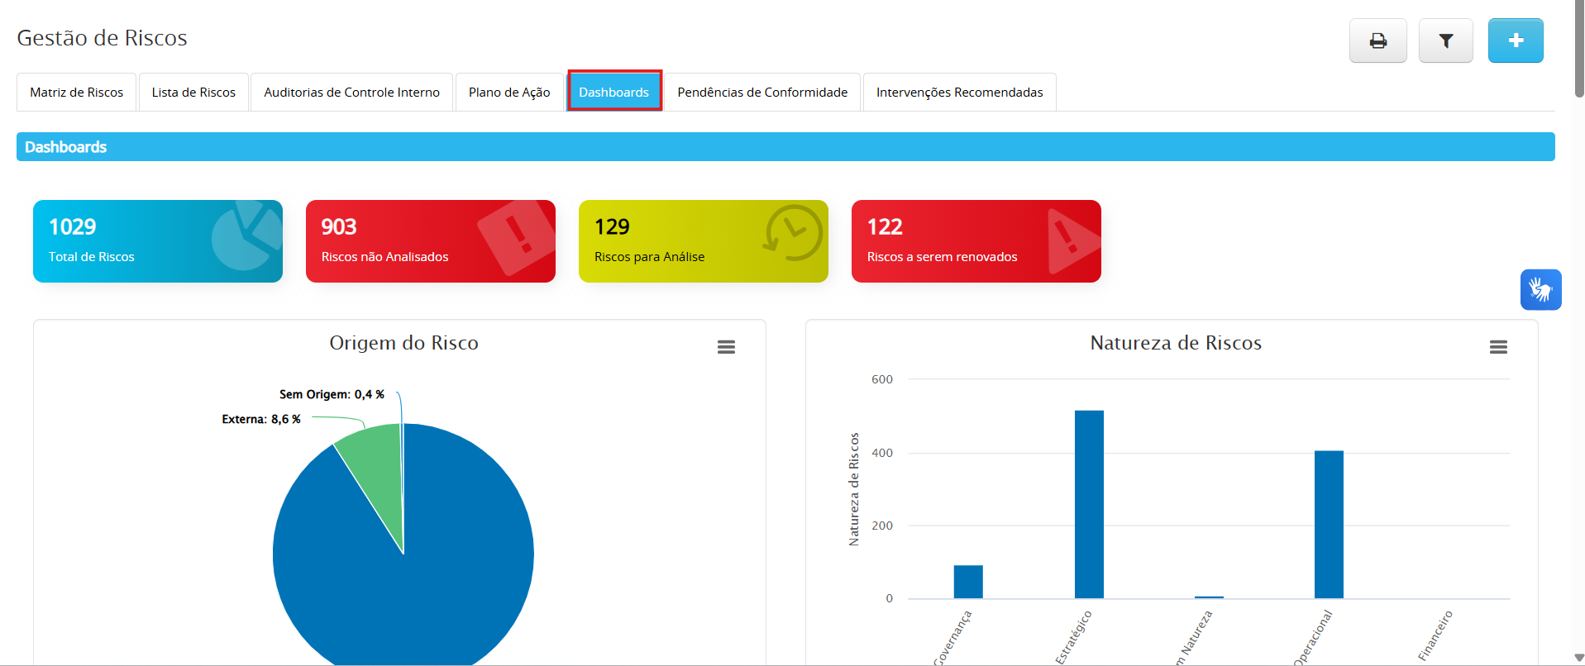
Task: Click the 1029 Total de Riscos card
Action: click(x=158, y=241)
